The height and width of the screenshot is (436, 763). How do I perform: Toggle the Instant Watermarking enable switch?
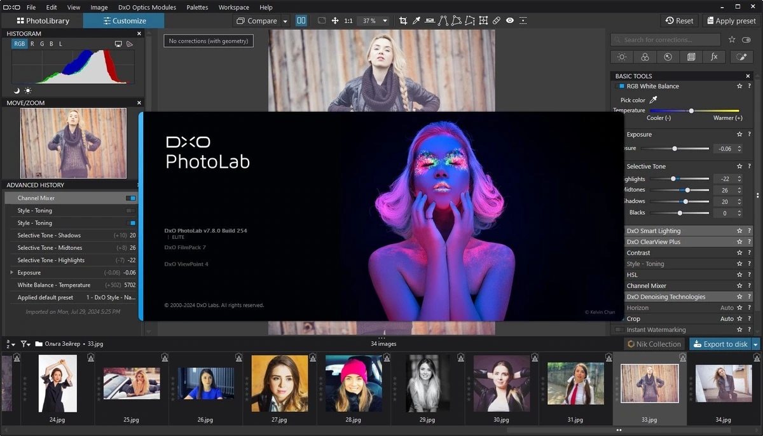coord(620,330)
